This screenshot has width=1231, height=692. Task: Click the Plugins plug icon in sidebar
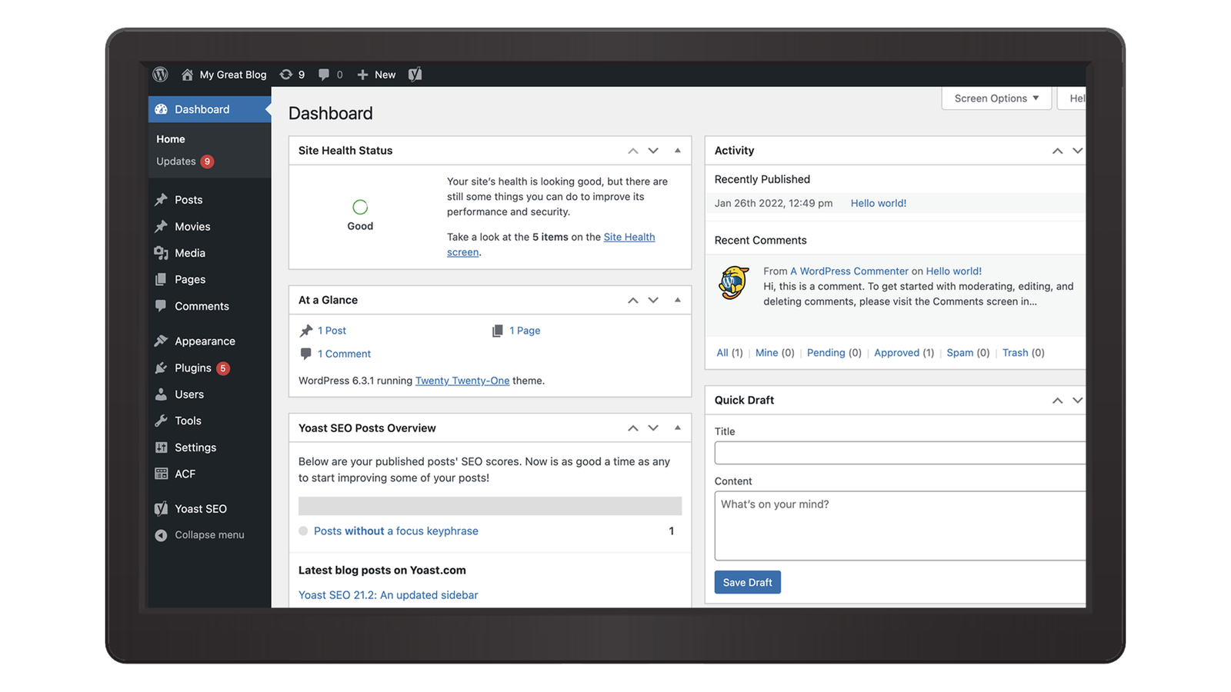pyautogui.click(x=161, y=368)
